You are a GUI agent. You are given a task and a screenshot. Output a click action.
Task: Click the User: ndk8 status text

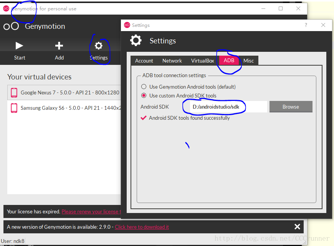click(x=13, y=241)
